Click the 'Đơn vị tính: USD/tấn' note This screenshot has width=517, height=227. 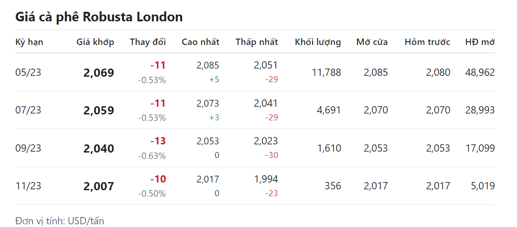(60, 221)
